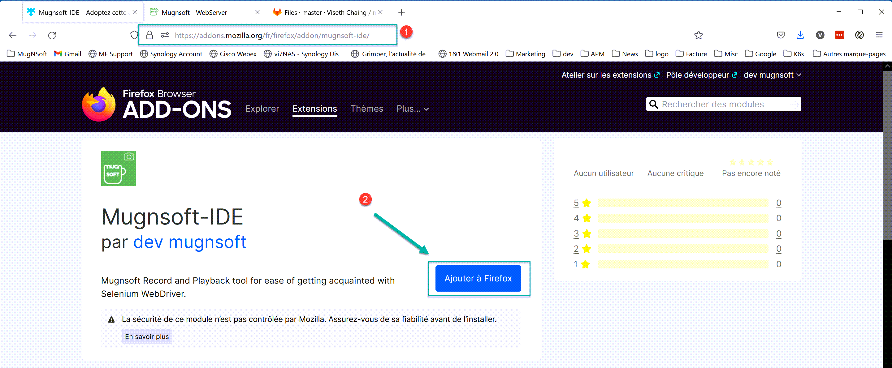Open the Google bookmark folder
This screenshot has width=892, height=368.
(761, 54)
